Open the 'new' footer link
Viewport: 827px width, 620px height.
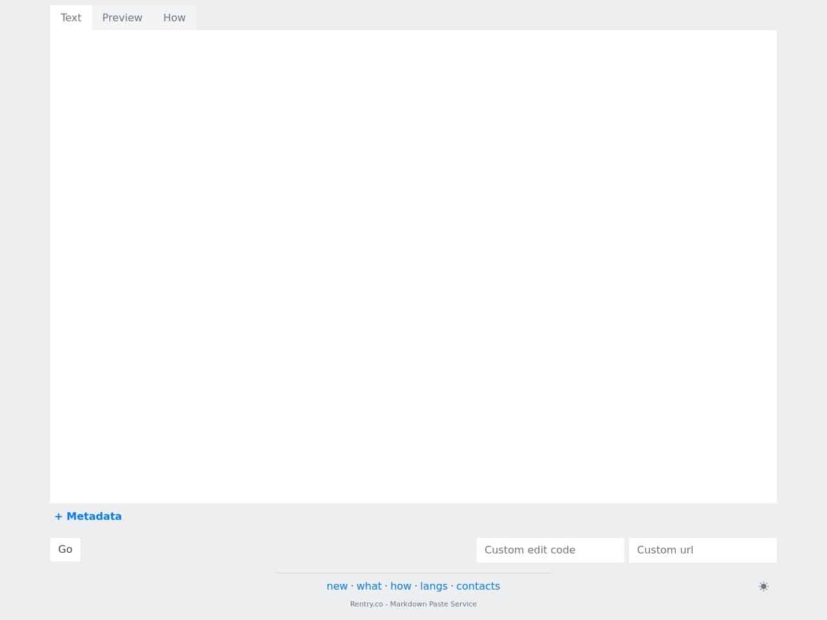point(337,586)
